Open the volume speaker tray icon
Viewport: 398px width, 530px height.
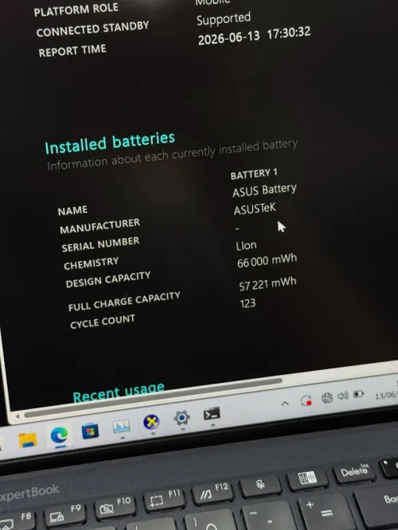[x=342, y=396]
